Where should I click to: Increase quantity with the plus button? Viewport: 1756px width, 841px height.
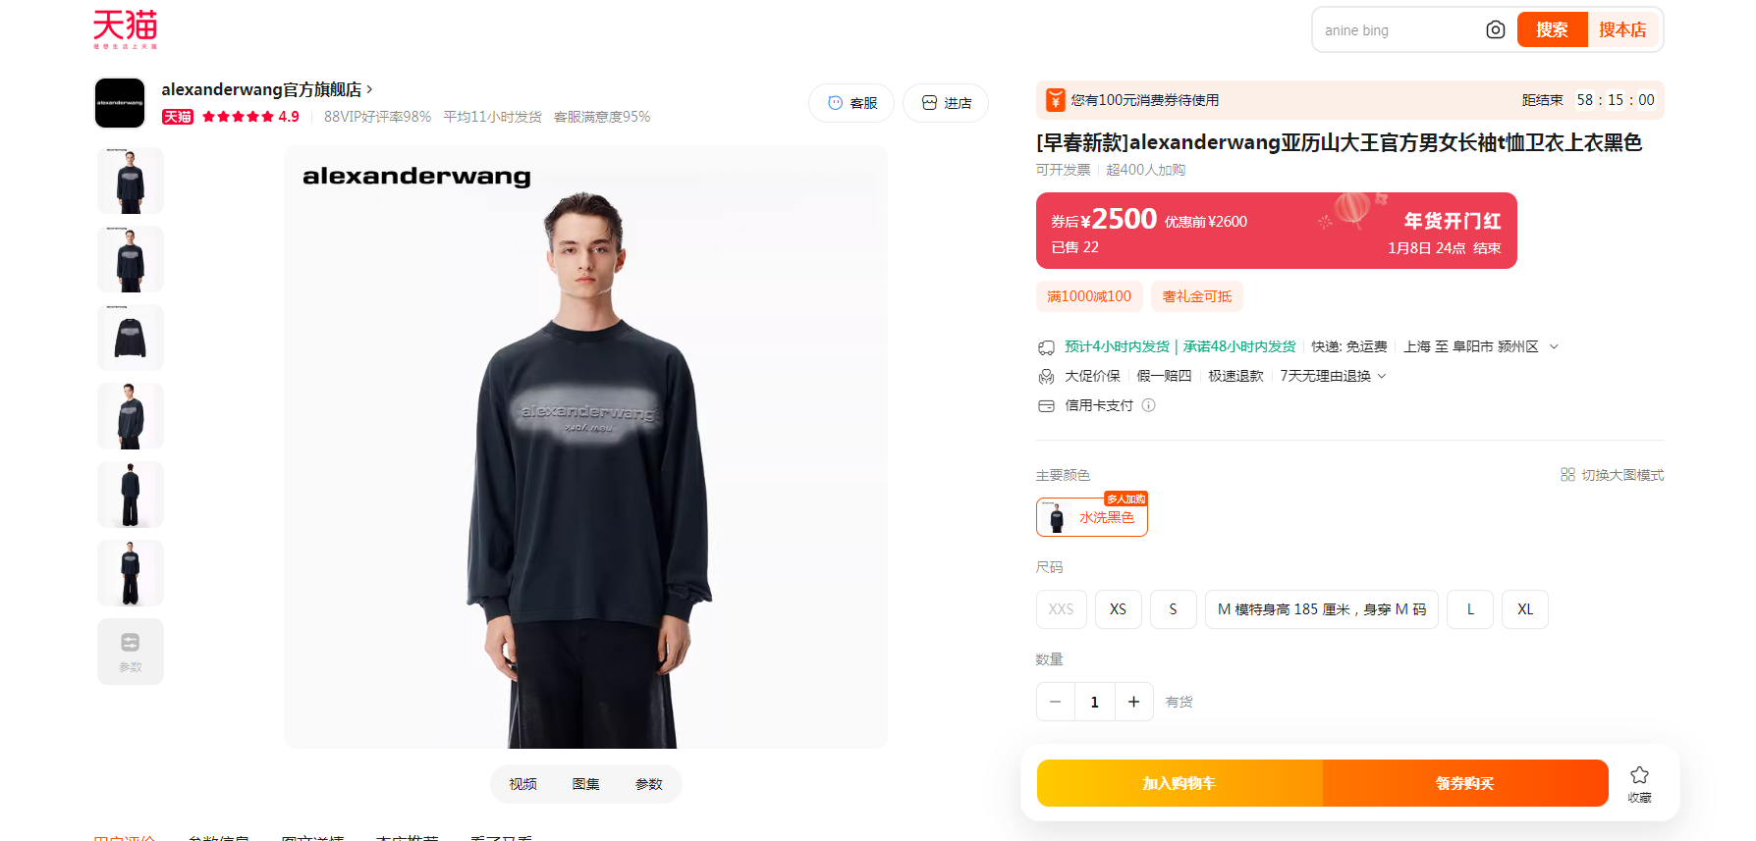(x=1133, y=702)
